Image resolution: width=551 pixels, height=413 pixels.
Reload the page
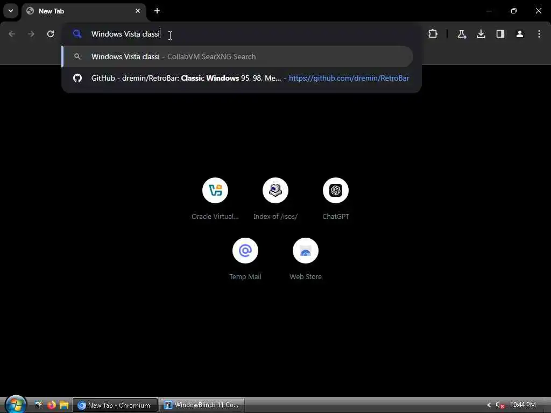click(51, 34)
